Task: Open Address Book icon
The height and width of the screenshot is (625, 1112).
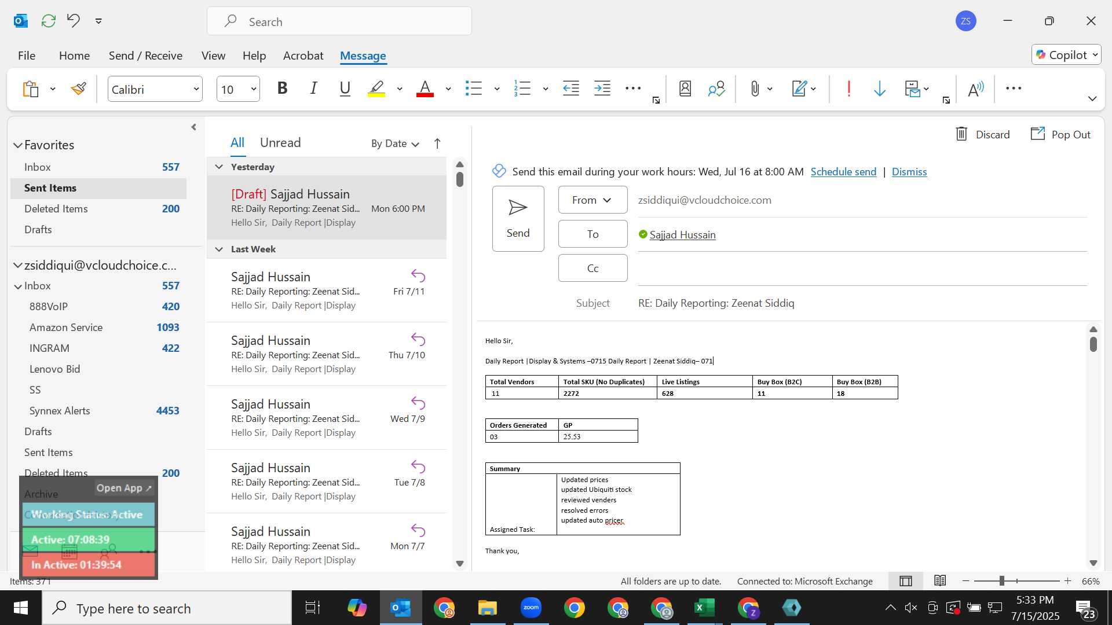Action: pos(685,89)
